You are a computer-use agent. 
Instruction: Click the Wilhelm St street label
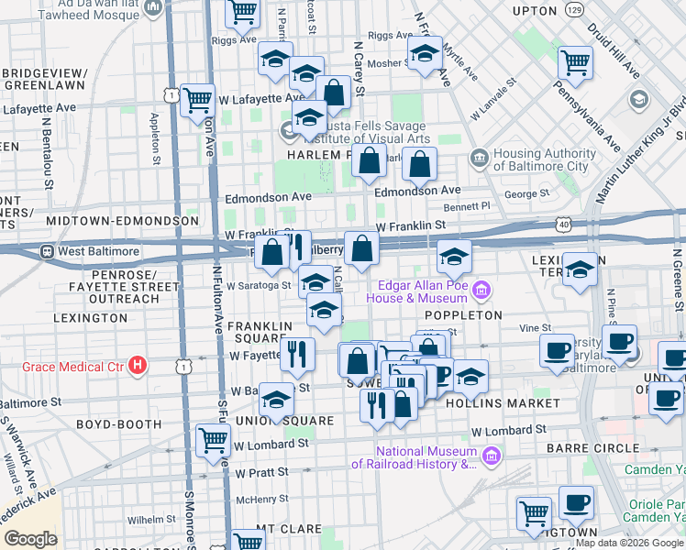[151, 520]
